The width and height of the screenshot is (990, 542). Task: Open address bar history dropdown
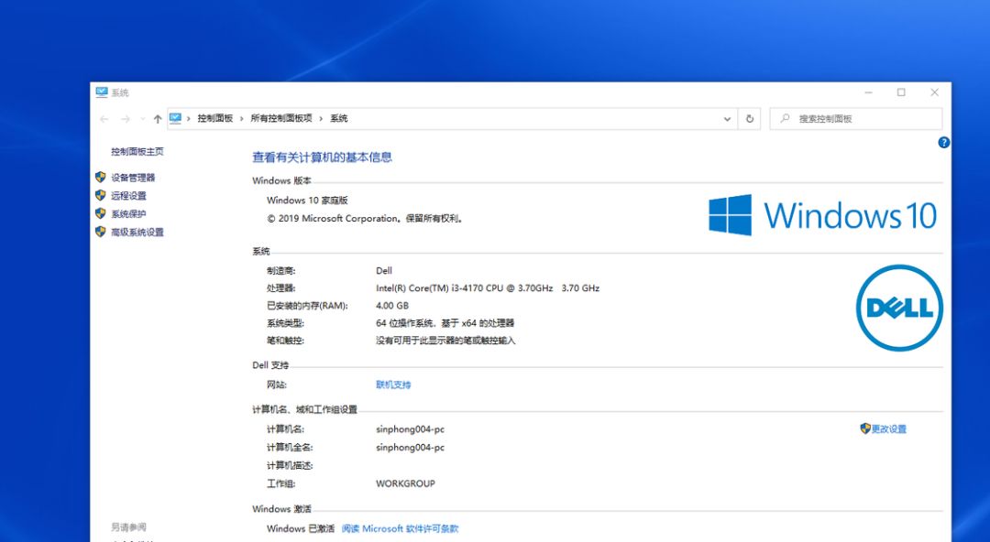tap(727, 119)
